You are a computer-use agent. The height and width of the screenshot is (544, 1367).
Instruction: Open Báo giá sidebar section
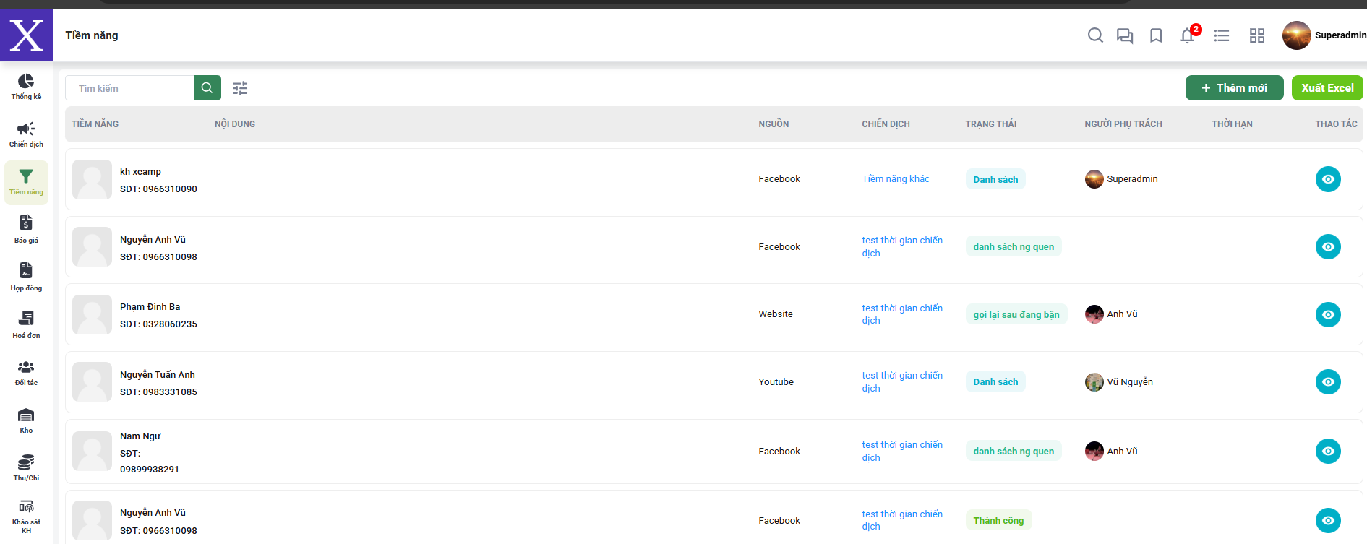(26, 230)
